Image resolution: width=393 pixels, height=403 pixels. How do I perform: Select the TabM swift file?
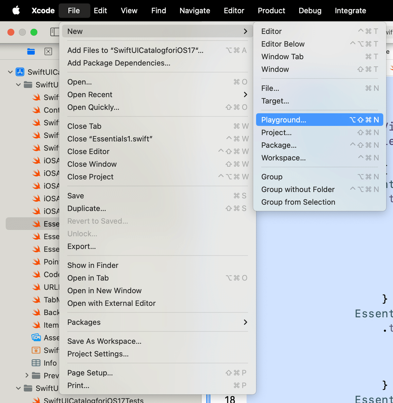click(46, 300)
